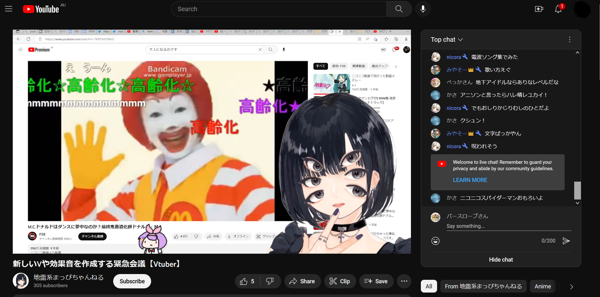Screen dimensions: 600x297
Task: Open the Create video icon
Action: pos(539,9)
